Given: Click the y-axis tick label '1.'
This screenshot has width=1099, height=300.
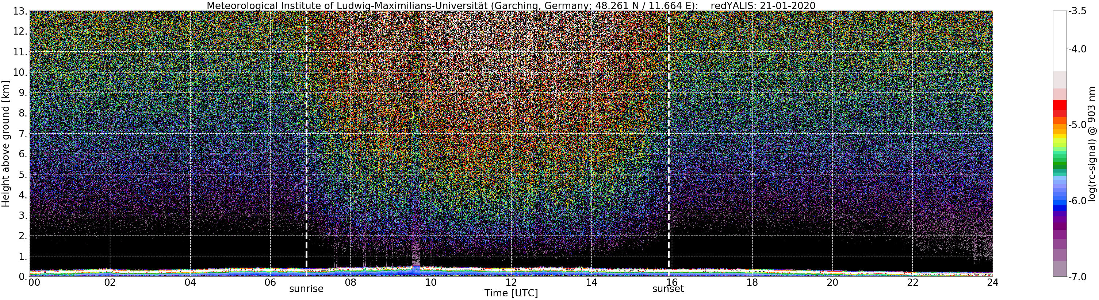Looking at the screenshot, I should click(23, 256).
